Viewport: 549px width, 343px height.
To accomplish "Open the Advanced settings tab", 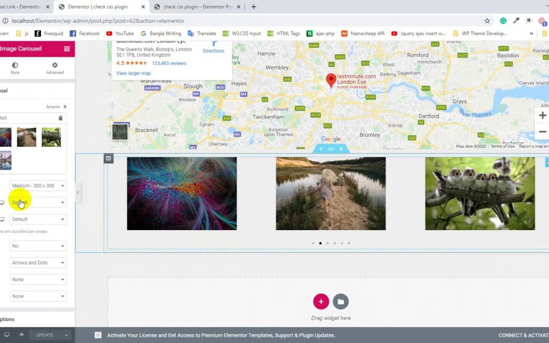I will click(x=54, y=66).
